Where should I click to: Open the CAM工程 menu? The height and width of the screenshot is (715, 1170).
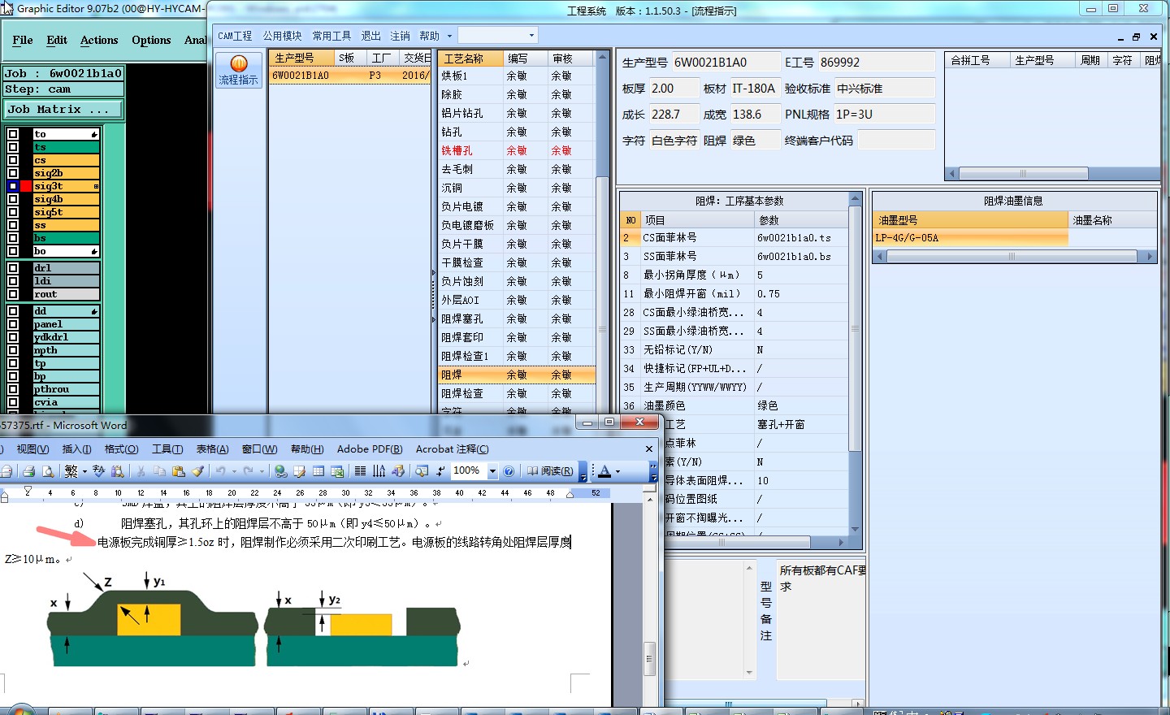pyautogui.click(x=235, y=36)
